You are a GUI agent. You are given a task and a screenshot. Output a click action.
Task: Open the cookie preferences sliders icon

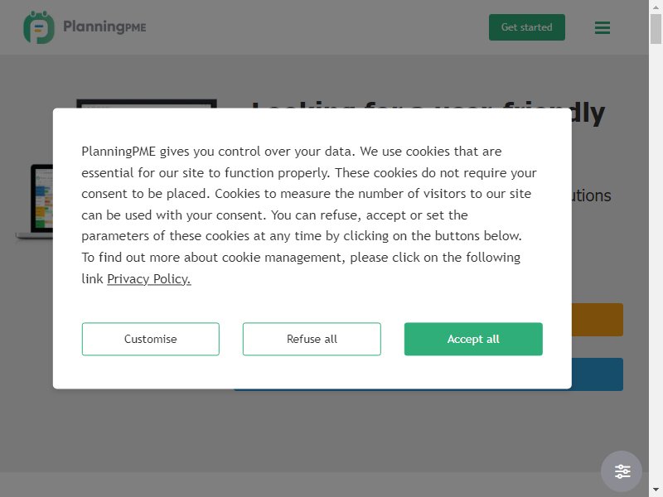coord(622,471)
